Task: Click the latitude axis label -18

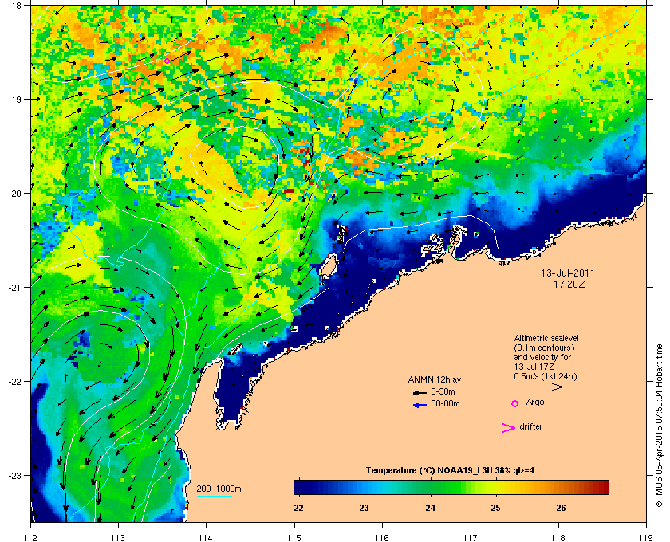Action: [x=14, y=6]
